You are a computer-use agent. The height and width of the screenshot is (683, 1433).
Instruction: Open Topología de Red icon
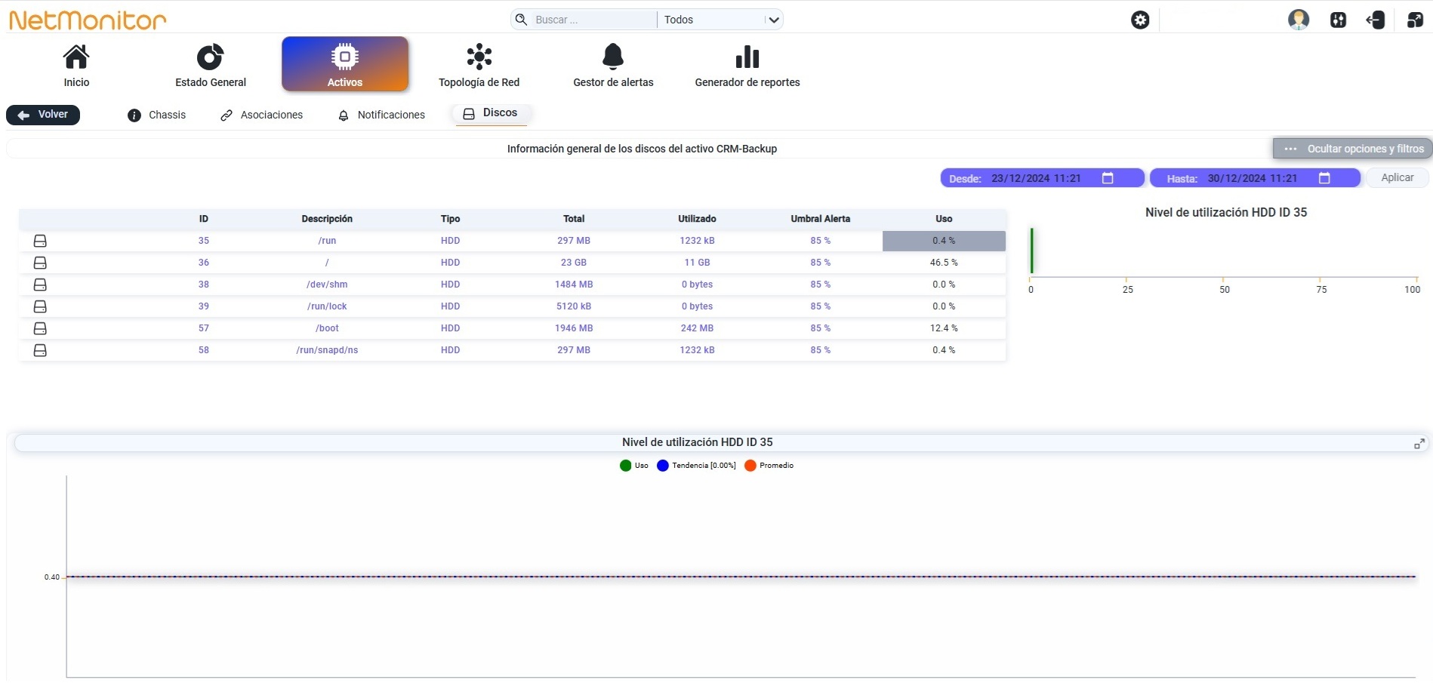pos(479,57)
